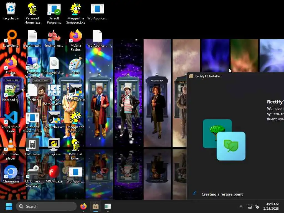Viewport: 284px width, 213px height.
Task: Open the Default Programs shortcut
Action: (54, 14)
